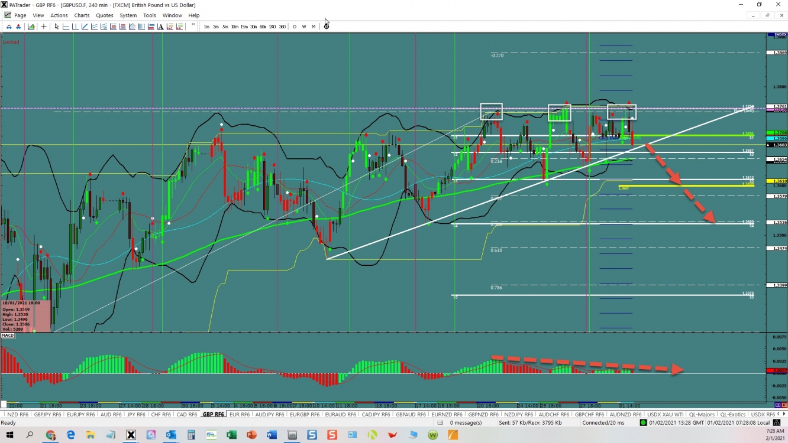Switch to JPY RF6 tab

(x=136, y=415)
